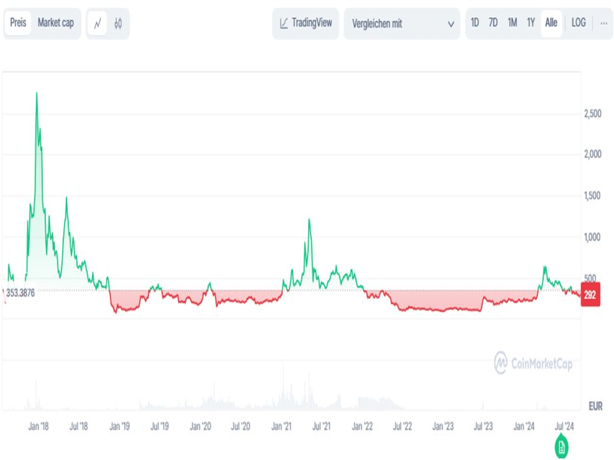Click the peak of the 2018 price spike
Screen dimensions: 614x460
click(37, 93)
